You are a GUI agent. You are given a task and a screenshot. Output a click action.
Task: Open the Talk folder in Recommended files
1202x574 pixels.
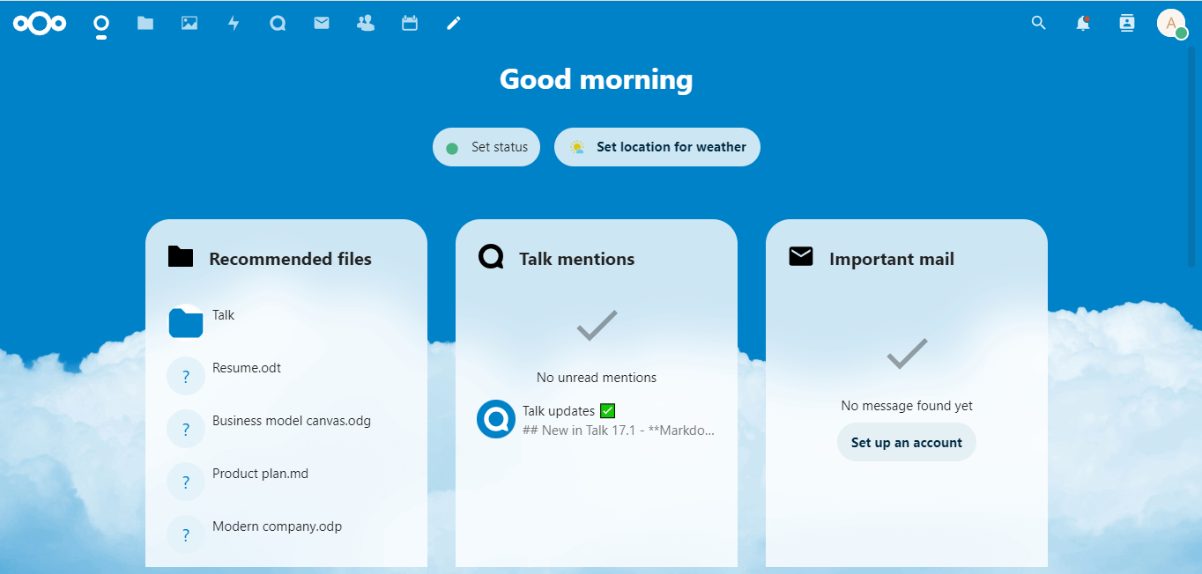(x=223, y=315)
